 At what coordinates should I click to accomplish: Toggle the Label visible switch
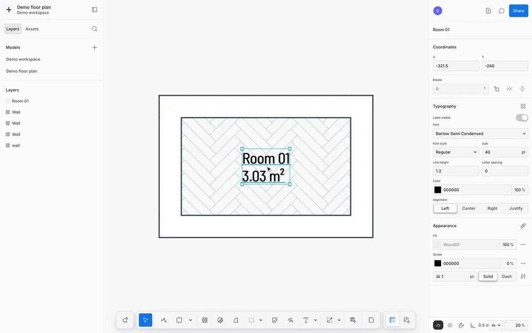pos(522,118)
